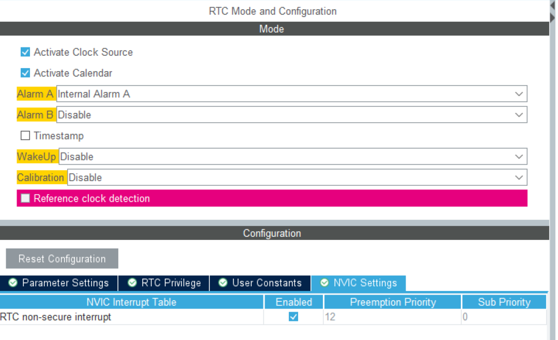Click the Reset Configuration button
558x340 pixels.
[x=61, y=258]
